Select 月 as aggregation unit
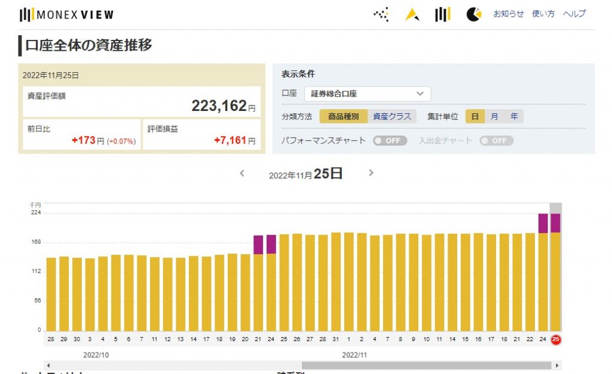The image size is (612, 374). (494, 116)
